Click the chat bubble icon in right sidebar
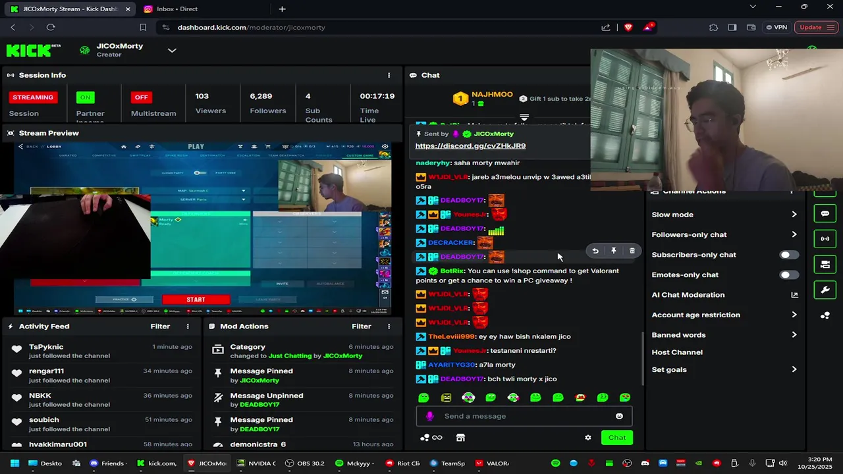This screenshot has height=474, width=843. click(x=825, y=214)
